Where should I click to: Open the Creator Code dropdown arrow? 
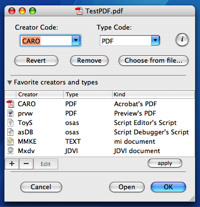click(76, 41)
